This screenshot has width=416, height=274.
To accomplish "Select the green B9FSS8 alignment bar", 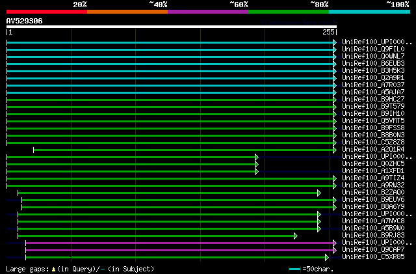I will [x=169, y=128].
